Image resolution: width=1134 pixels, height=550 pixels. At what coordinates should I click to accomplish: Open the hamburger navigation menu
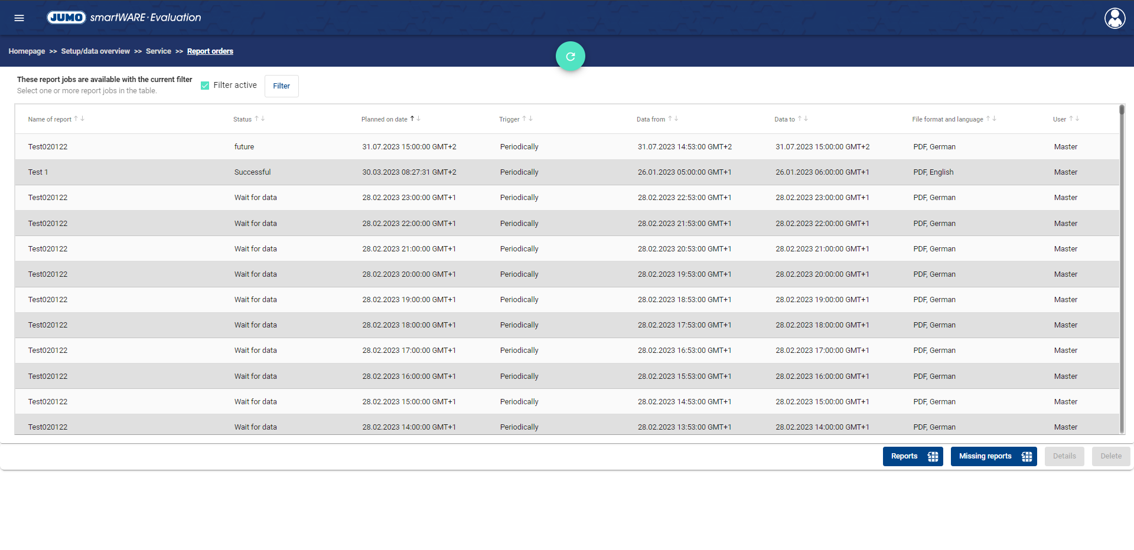(19, 18)
